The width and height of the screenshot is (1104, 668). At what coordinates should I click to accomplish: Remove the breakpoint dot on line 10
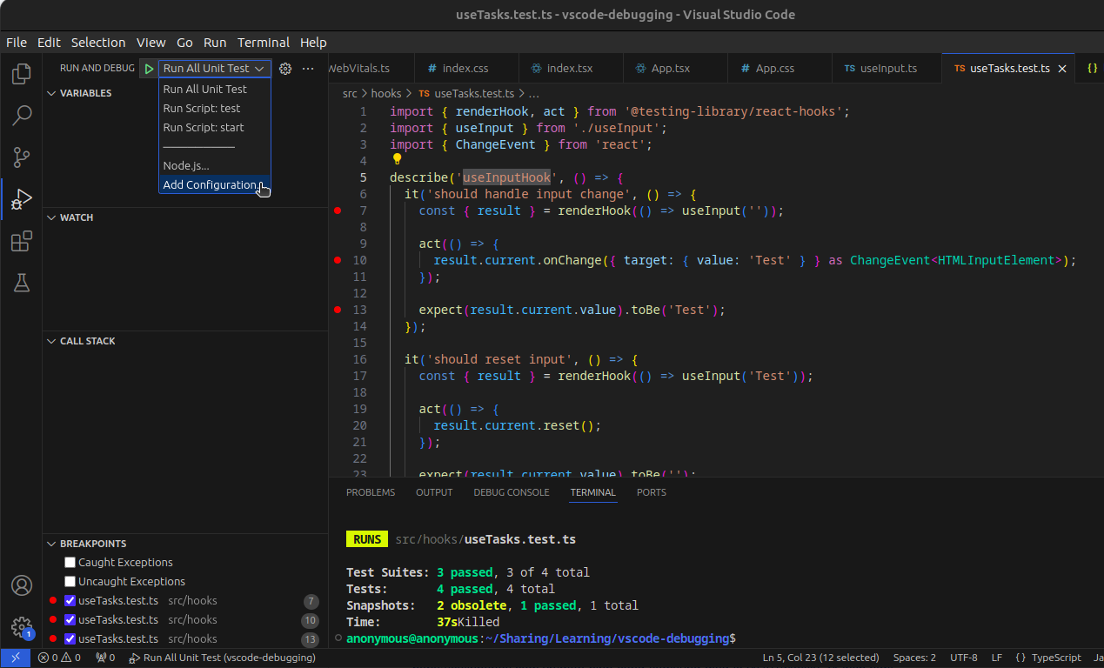[337, 260]
